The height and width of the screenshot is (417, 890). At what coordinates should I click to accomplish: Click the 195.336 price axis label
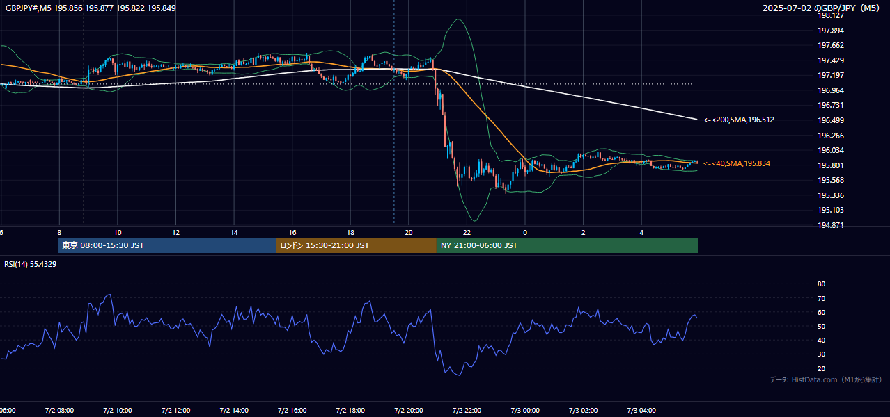831,196
